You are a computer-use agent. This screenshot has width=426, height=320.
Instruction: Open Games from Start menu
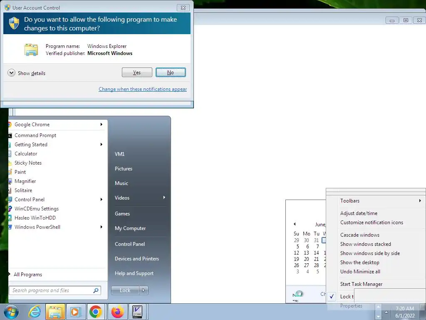tap(122, 214)
